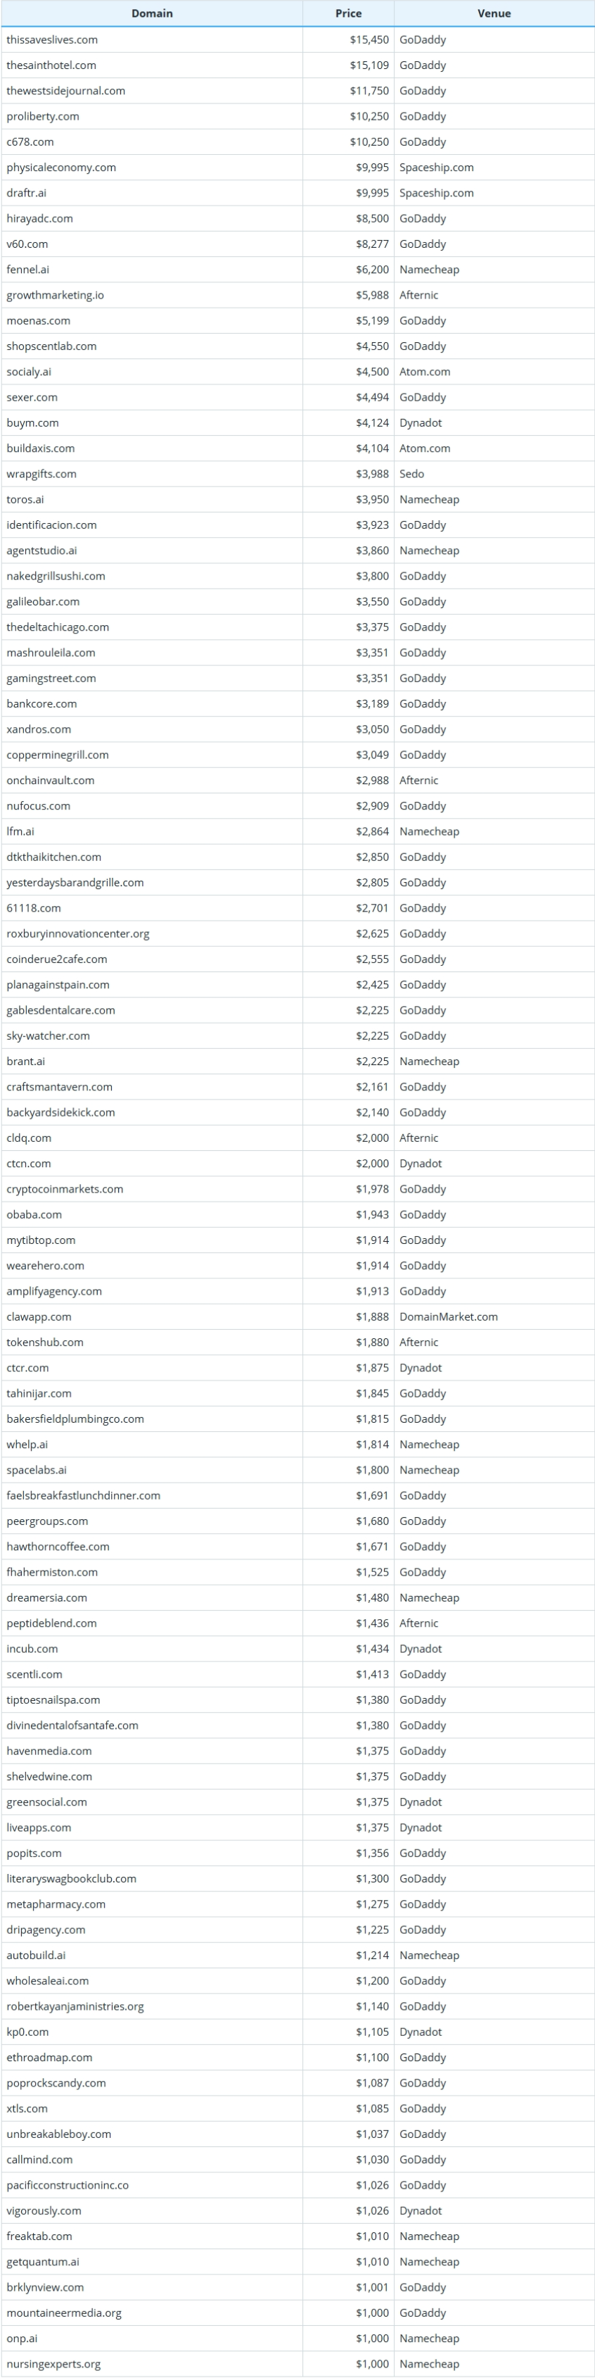
Task: Select the incub.com domain
Action: tap(32, 1649)
